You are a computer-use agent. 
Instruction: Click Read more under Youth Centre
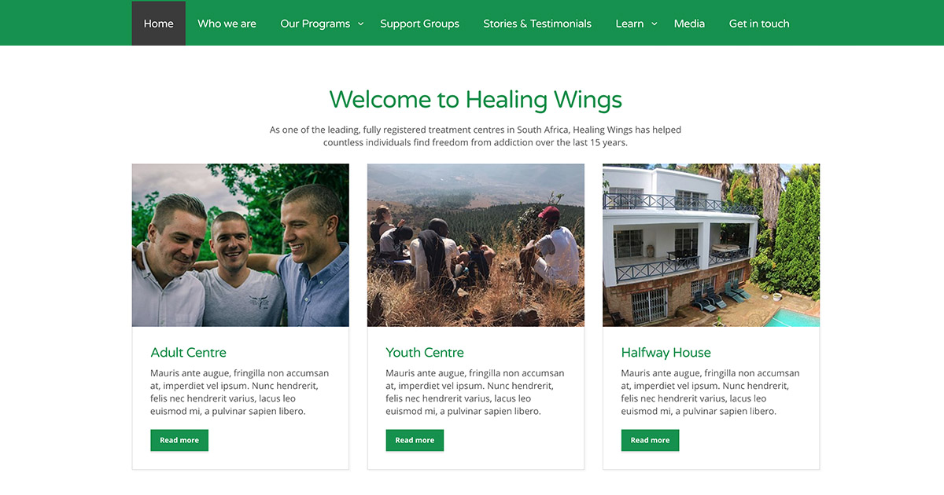coord(415,440)
